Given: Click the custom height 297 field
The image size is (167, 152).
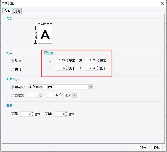Looking at the screenshot, I should [x=53, y=95].
